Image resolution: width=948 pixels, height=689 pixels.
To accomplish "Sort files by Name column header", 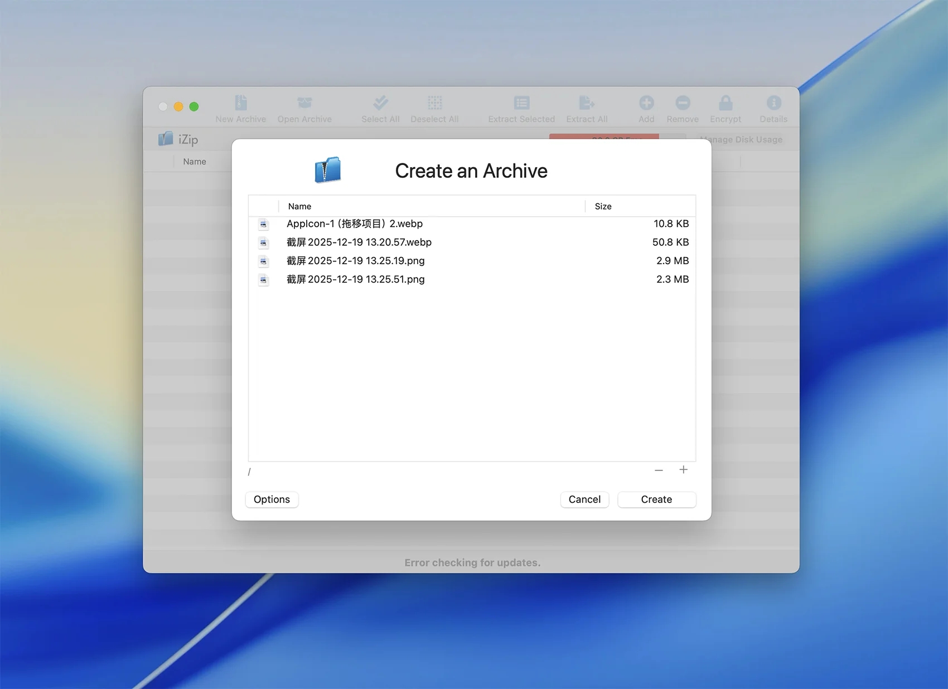I will 300,206.
